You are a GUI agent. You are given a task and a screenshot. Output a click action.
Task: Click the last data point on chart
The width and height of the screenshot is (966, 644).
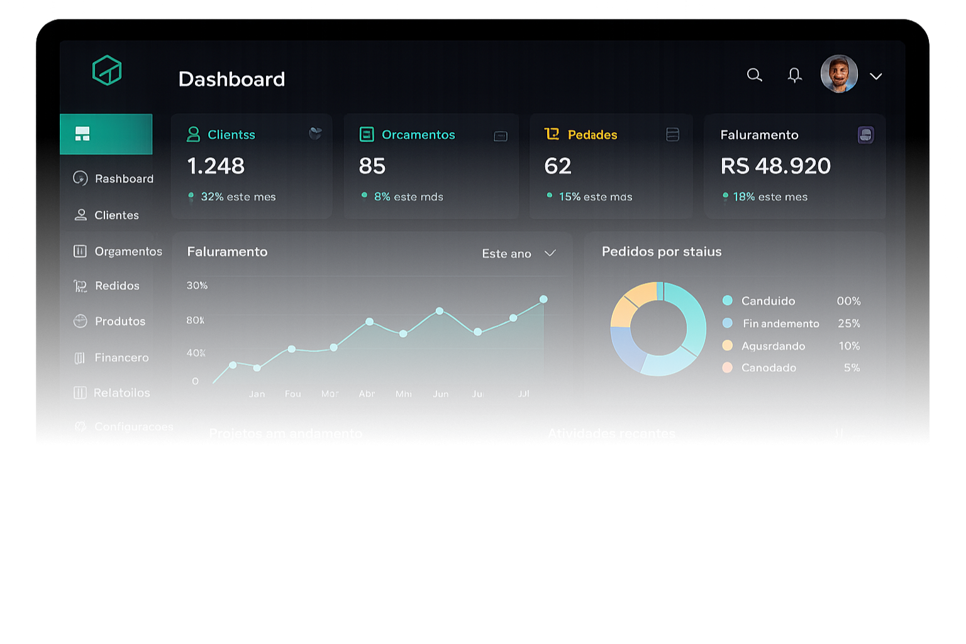[x=543, y=299]
